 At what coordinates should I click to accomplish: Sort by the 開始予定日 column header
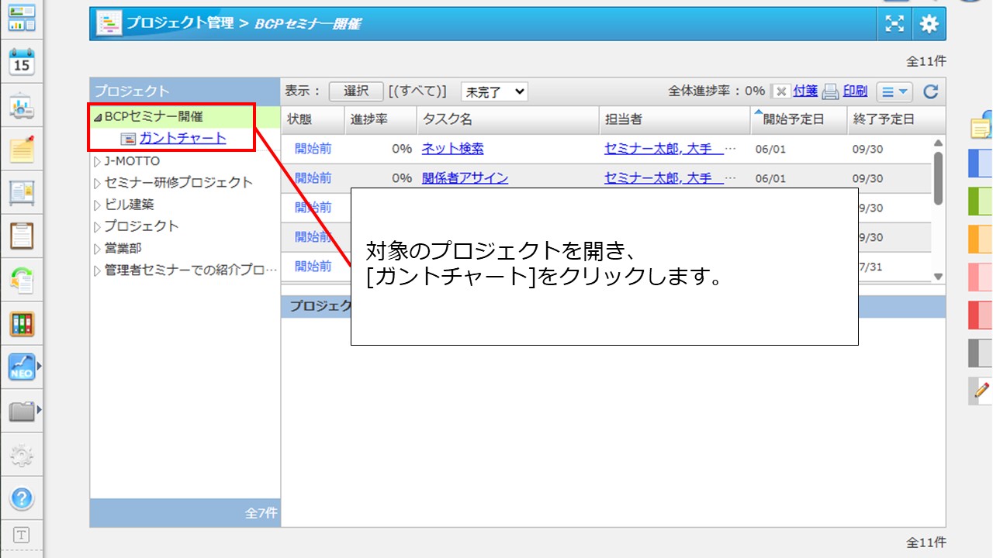click(793, 119)
